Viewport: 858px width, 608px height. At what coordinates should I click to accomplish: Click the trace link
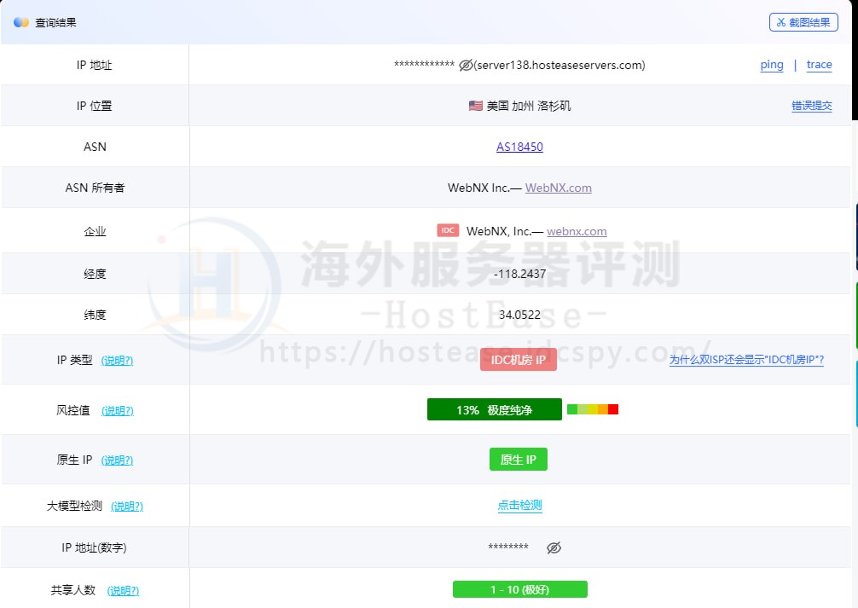pyautogui.click(x=819, y=65)
